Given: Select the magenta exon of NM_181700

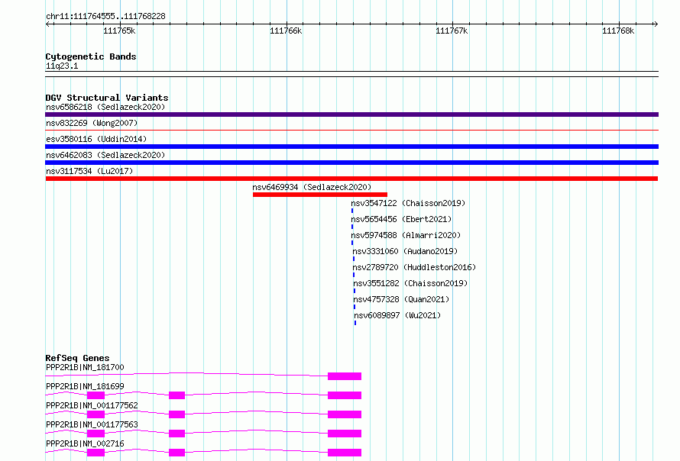Looking at the screenshot, I should (x=345, y=376).
